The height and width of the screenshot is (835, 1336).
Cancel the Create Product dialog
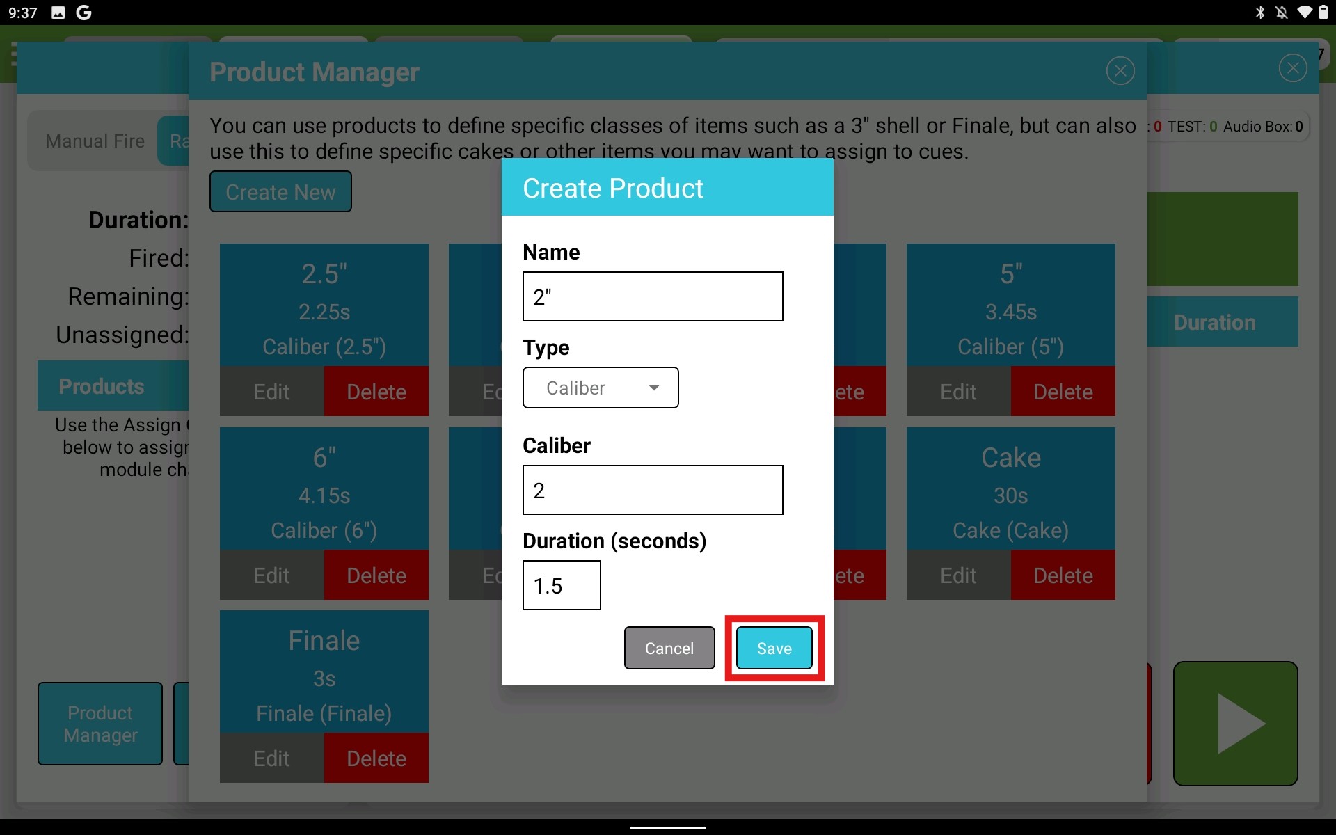[x=669, y=648]
